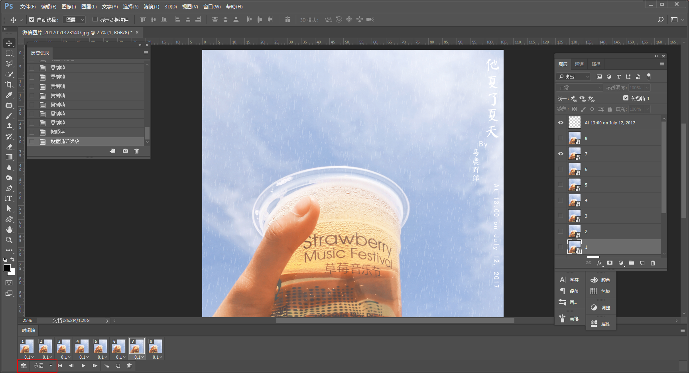The height and width of the screenshot is (373, 689).
Task: Select the Lasso tool
Action: (x=9, y=64)
